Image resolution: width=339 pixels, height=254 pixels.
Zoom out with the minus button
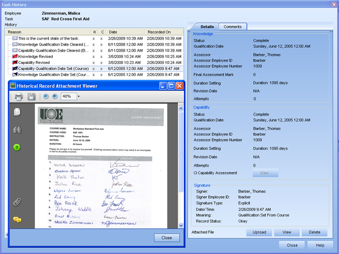tap(46, 96)
